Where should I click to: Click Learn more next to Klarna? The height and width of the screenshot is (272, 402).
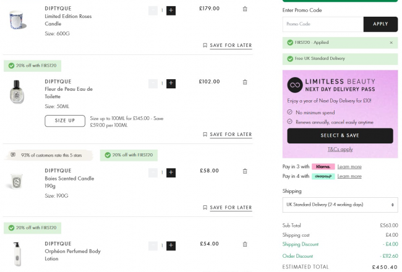click(x=349, y=167)
